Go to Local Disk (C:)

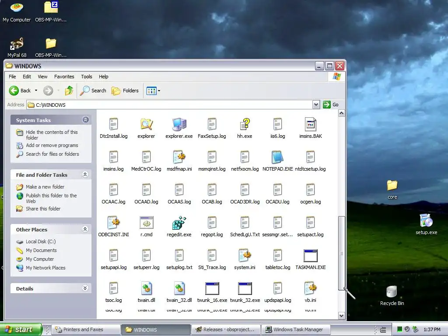tap(41, 241)
